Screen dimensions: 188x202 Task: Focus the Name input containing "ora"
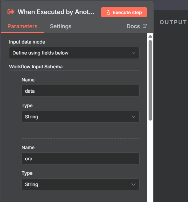80,159
